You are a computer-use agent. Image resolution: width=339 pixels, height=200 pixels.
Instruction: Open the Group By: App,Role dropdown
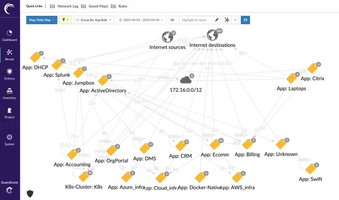[94, 20]
